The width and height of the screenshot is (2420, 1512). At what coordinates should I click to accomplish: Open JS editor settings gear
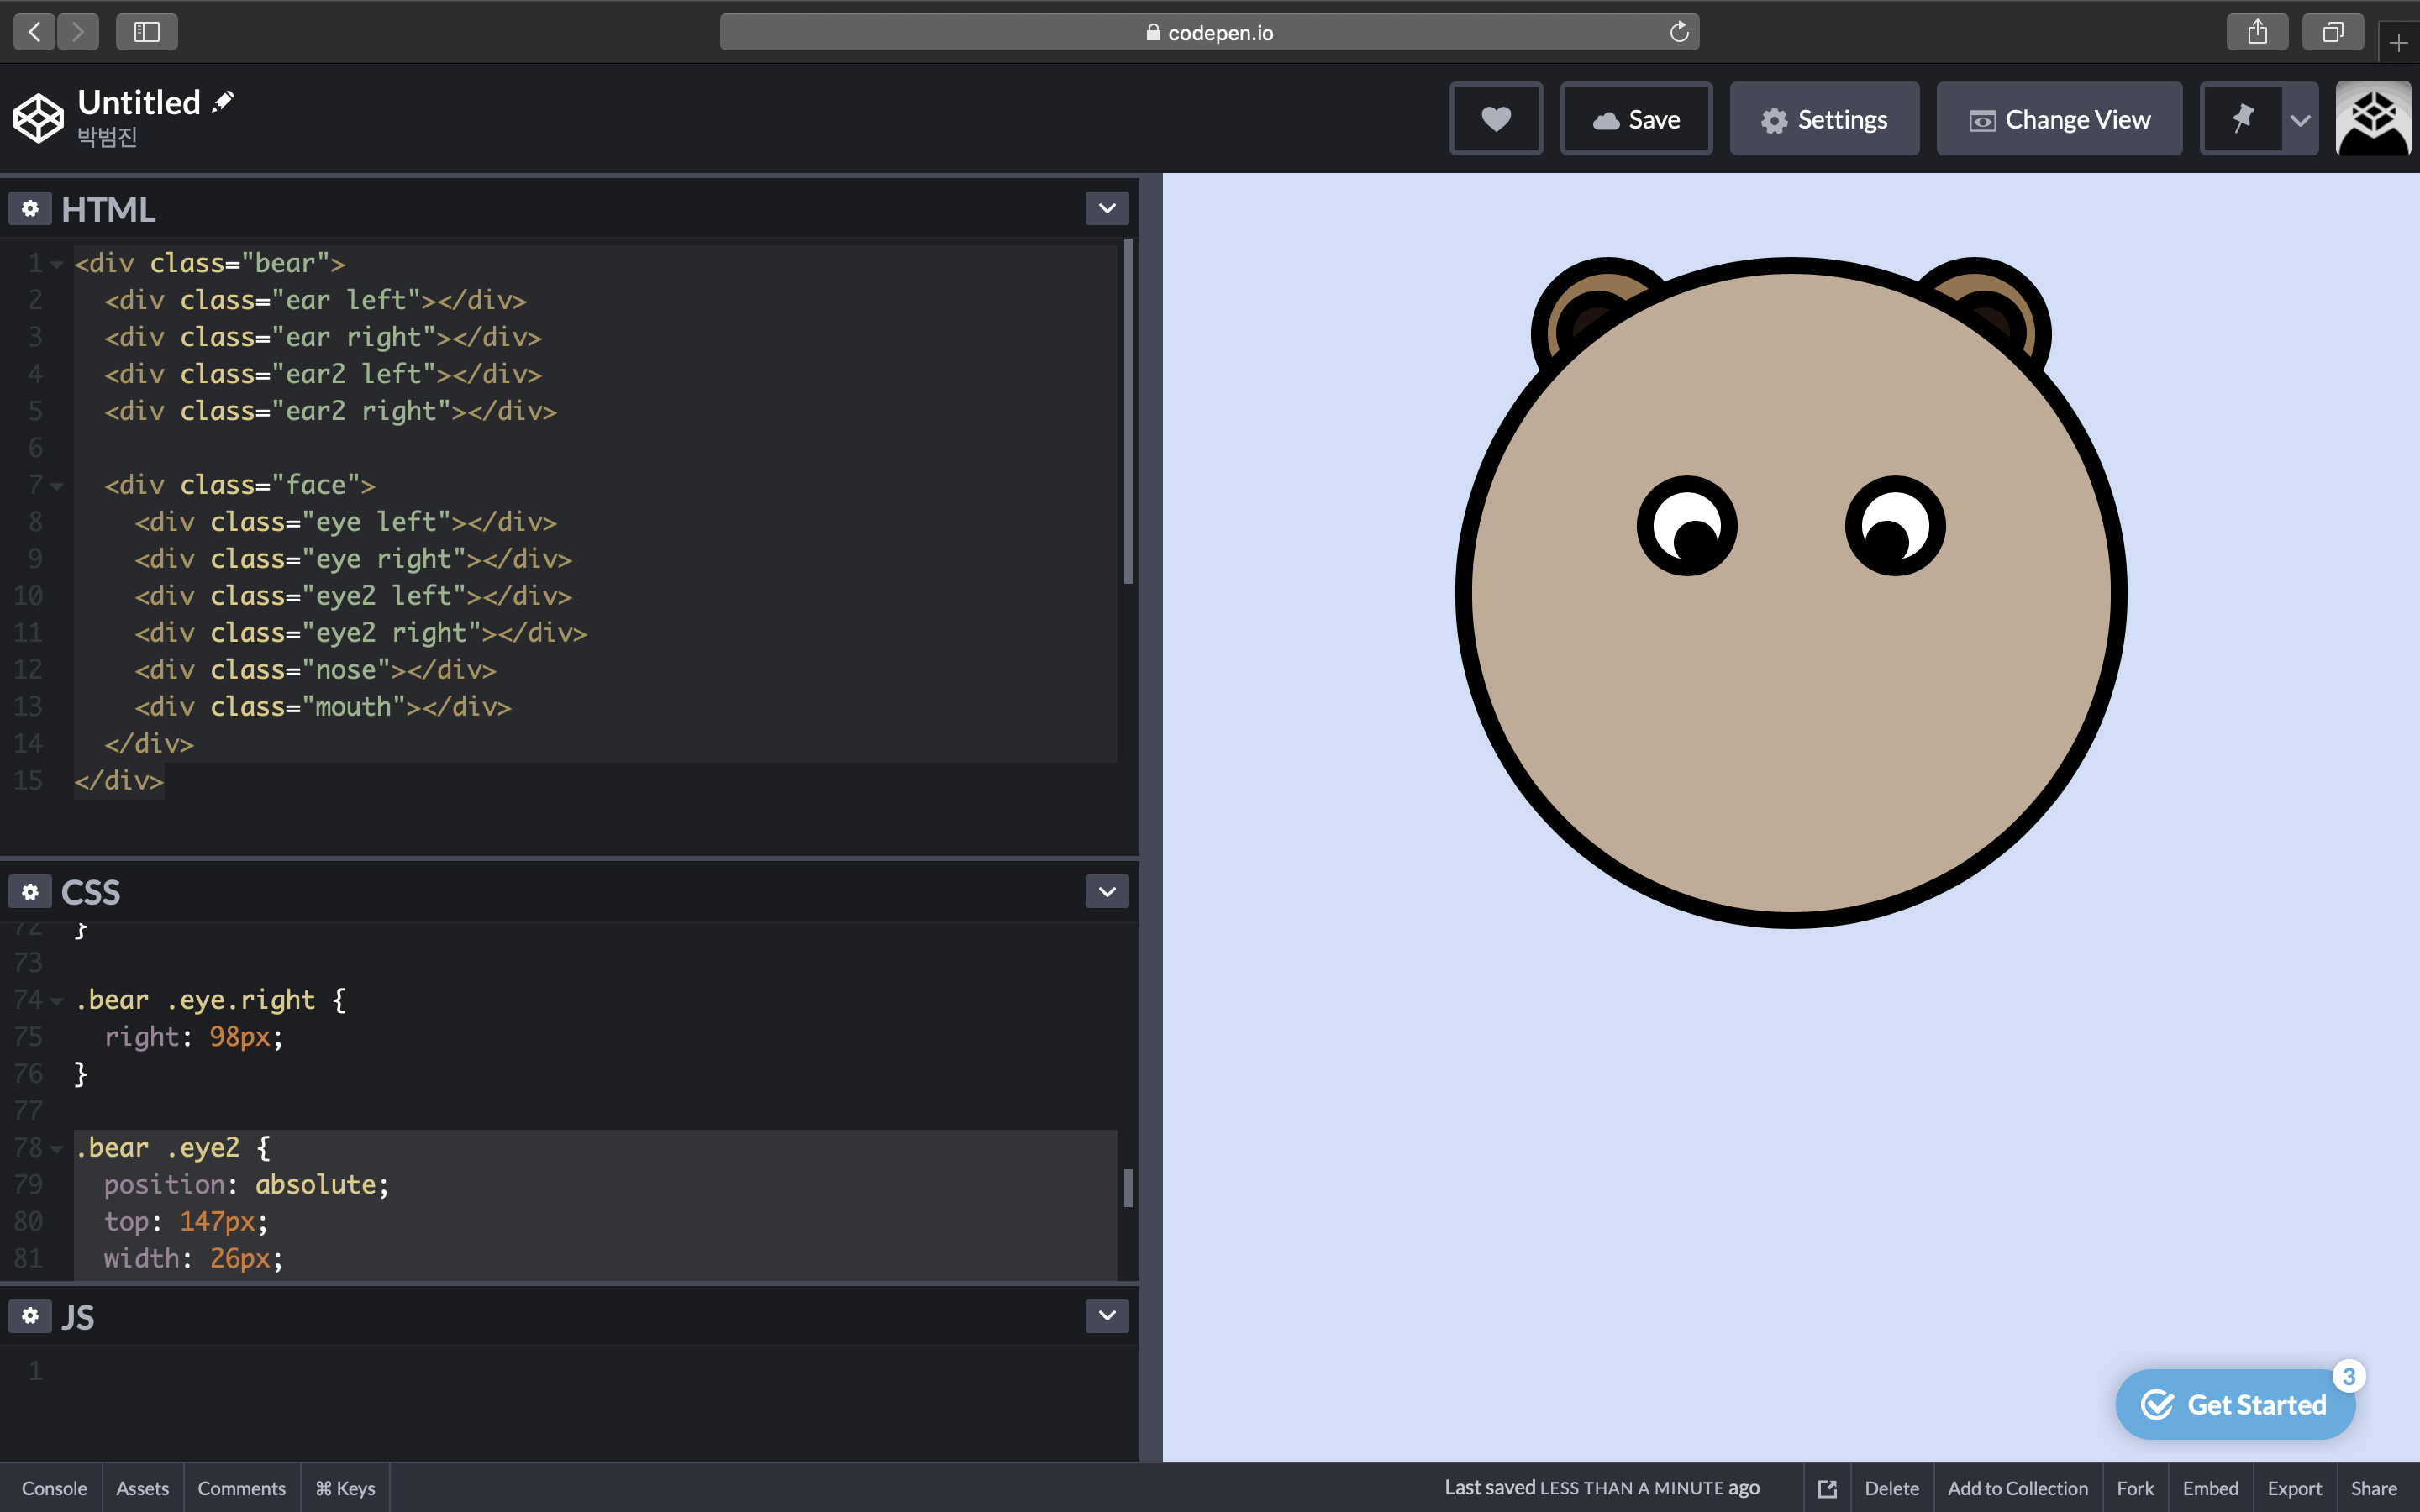[30, 1315]
